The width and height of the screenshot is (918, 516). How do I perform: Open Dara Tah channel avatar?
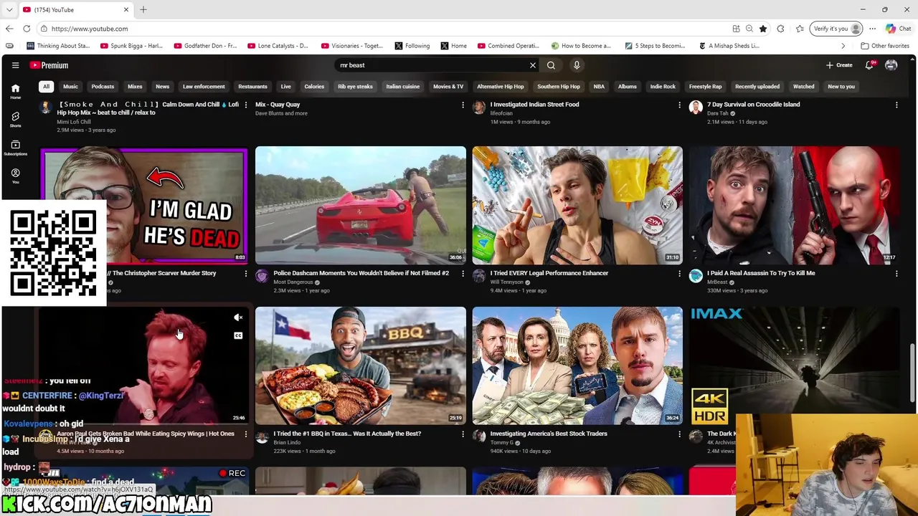(696, 107)
